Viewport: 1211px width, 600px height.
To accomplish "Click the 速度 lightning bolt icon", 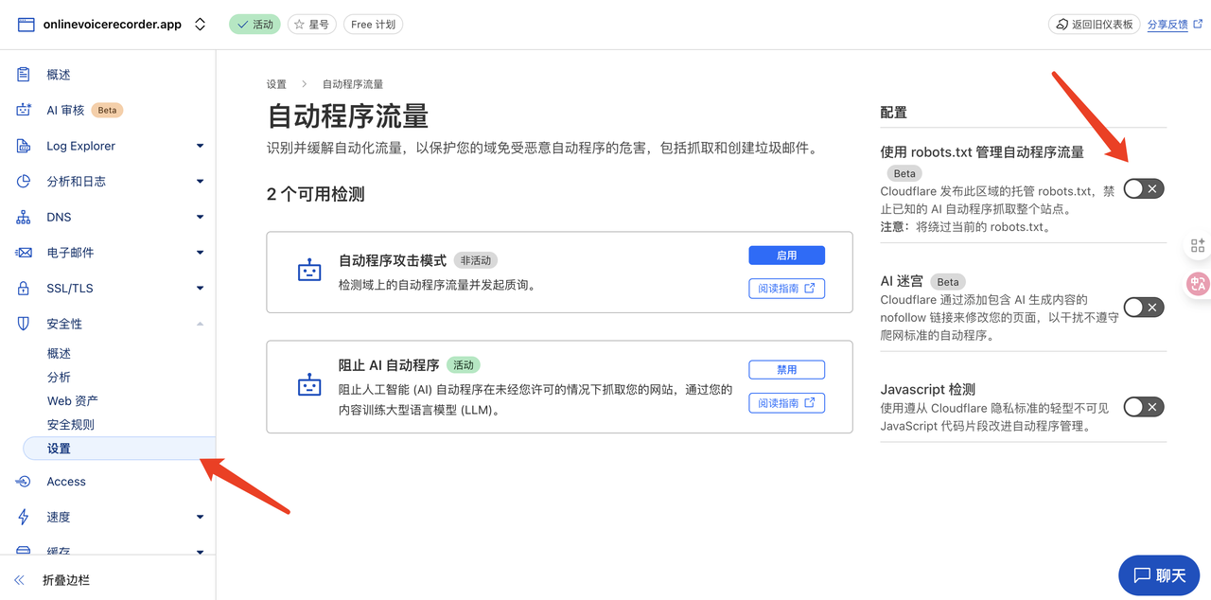I will tap(24, 517).
